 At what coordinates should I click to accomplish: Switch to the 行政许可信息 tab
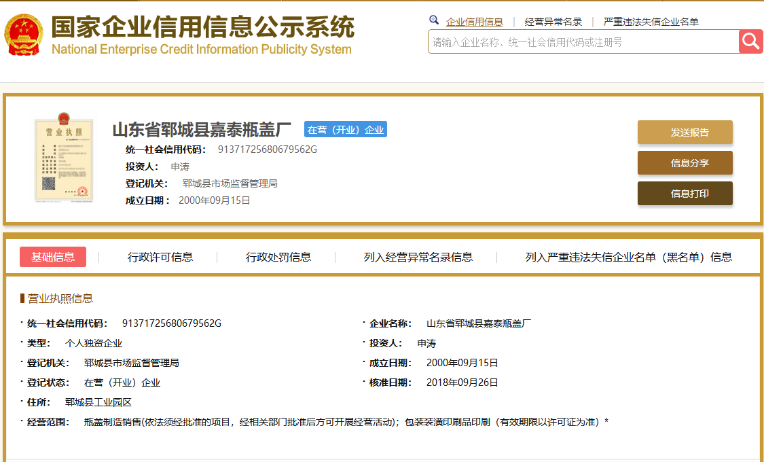160,257
